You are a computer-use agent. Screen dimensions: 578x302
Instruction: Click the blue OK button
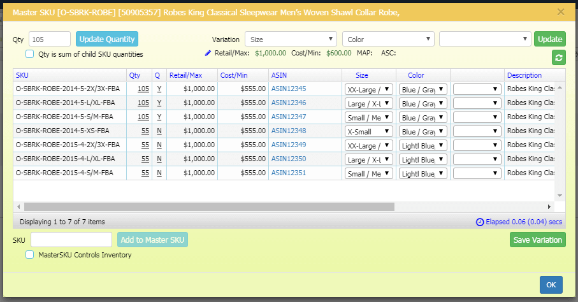point(551,285)
